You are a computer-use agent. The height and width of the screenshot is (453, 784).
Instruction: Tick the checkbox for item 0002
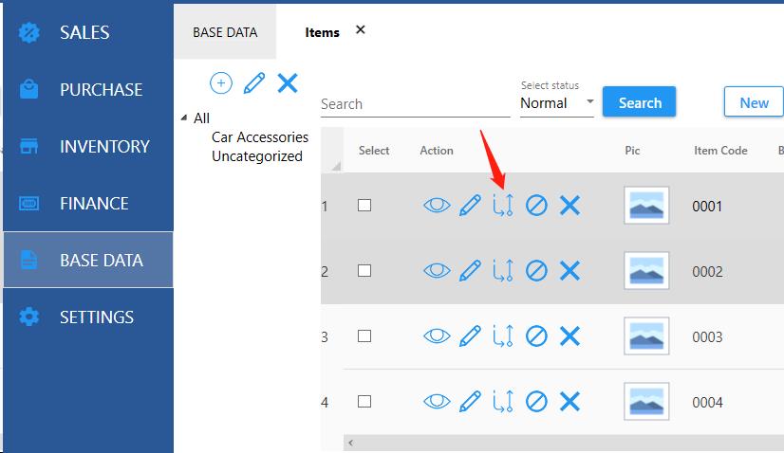coord(364,271)
